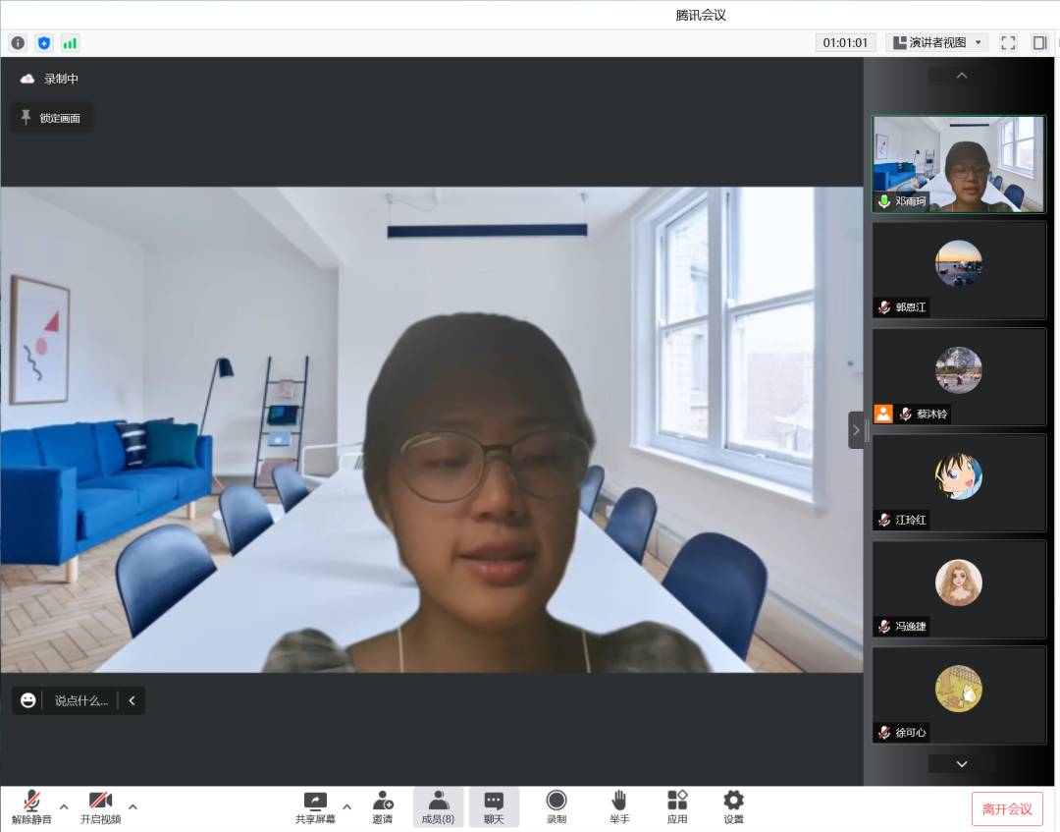Collapse the quick chat bar arrow
This screenshot has width=1060, height=832.
pos(132,700)
